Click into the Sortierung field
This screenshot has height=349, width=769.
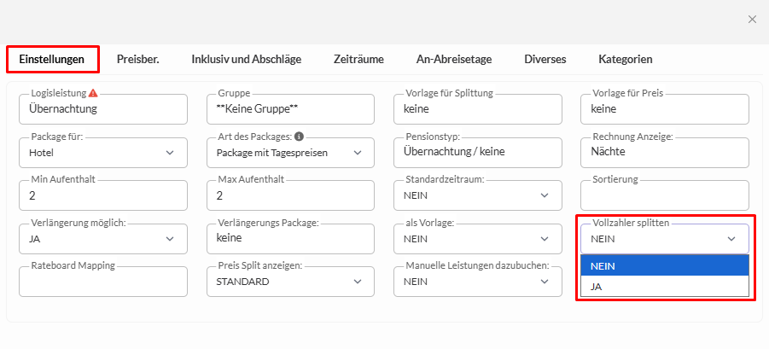pyautogui.click(x=664, y=196)
